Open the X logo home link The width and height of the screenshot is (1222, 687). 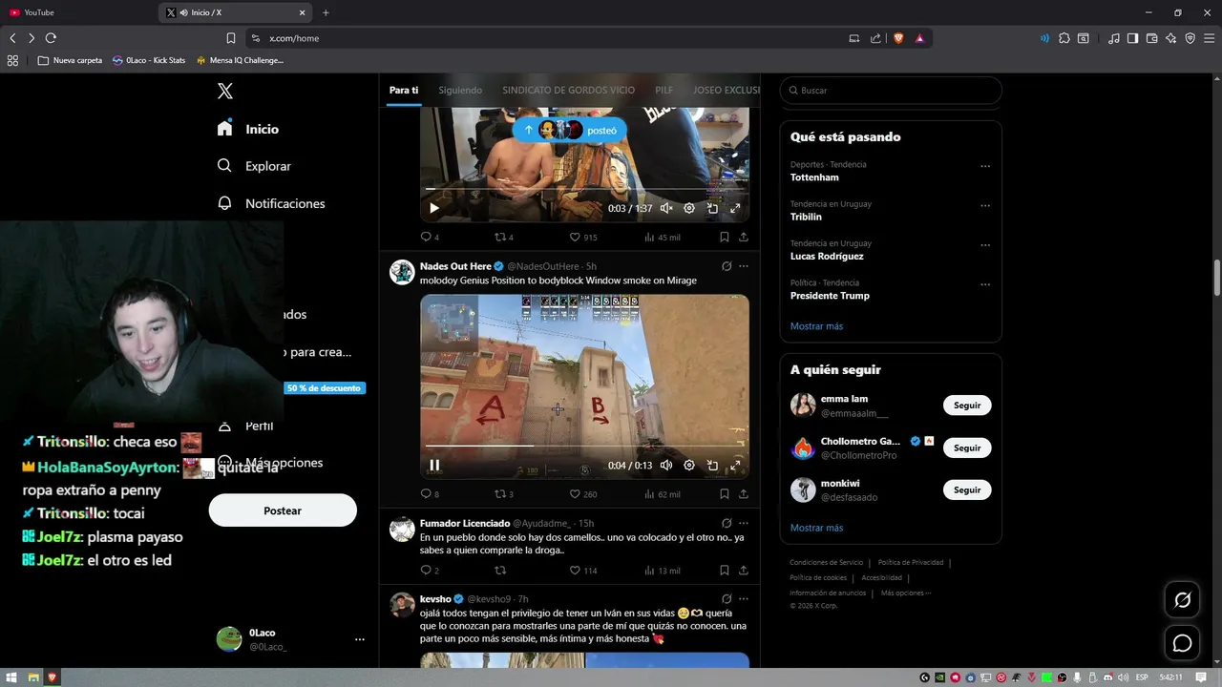tap(225, 91)
